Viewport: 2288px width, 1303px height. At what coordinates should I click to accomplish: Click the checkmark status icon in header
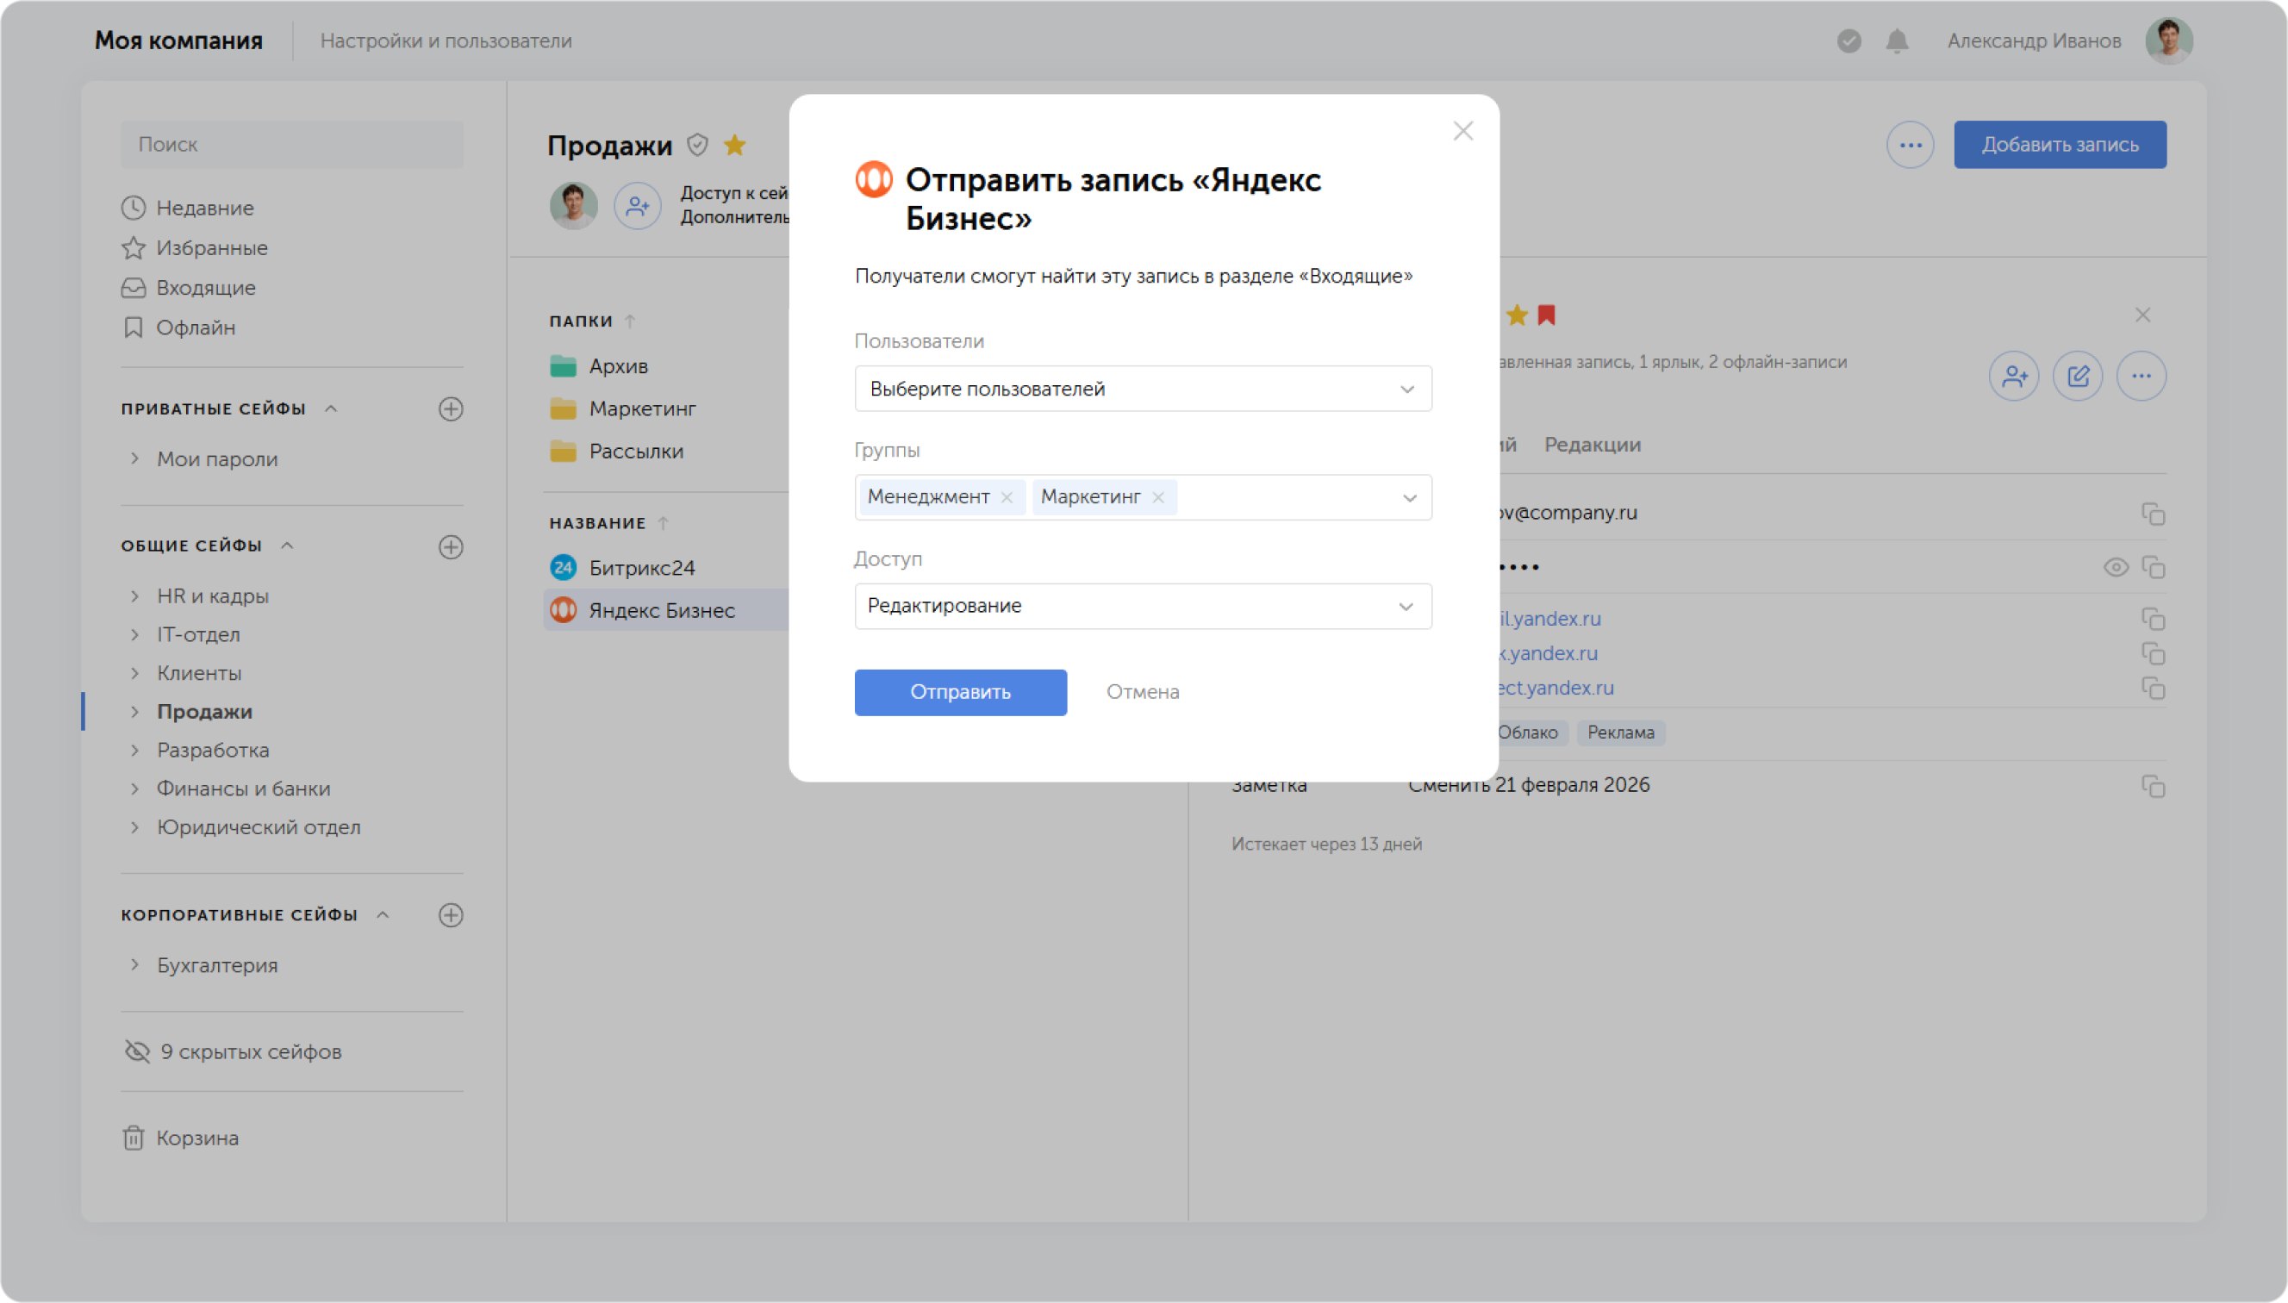click(x=1848, y=41)
